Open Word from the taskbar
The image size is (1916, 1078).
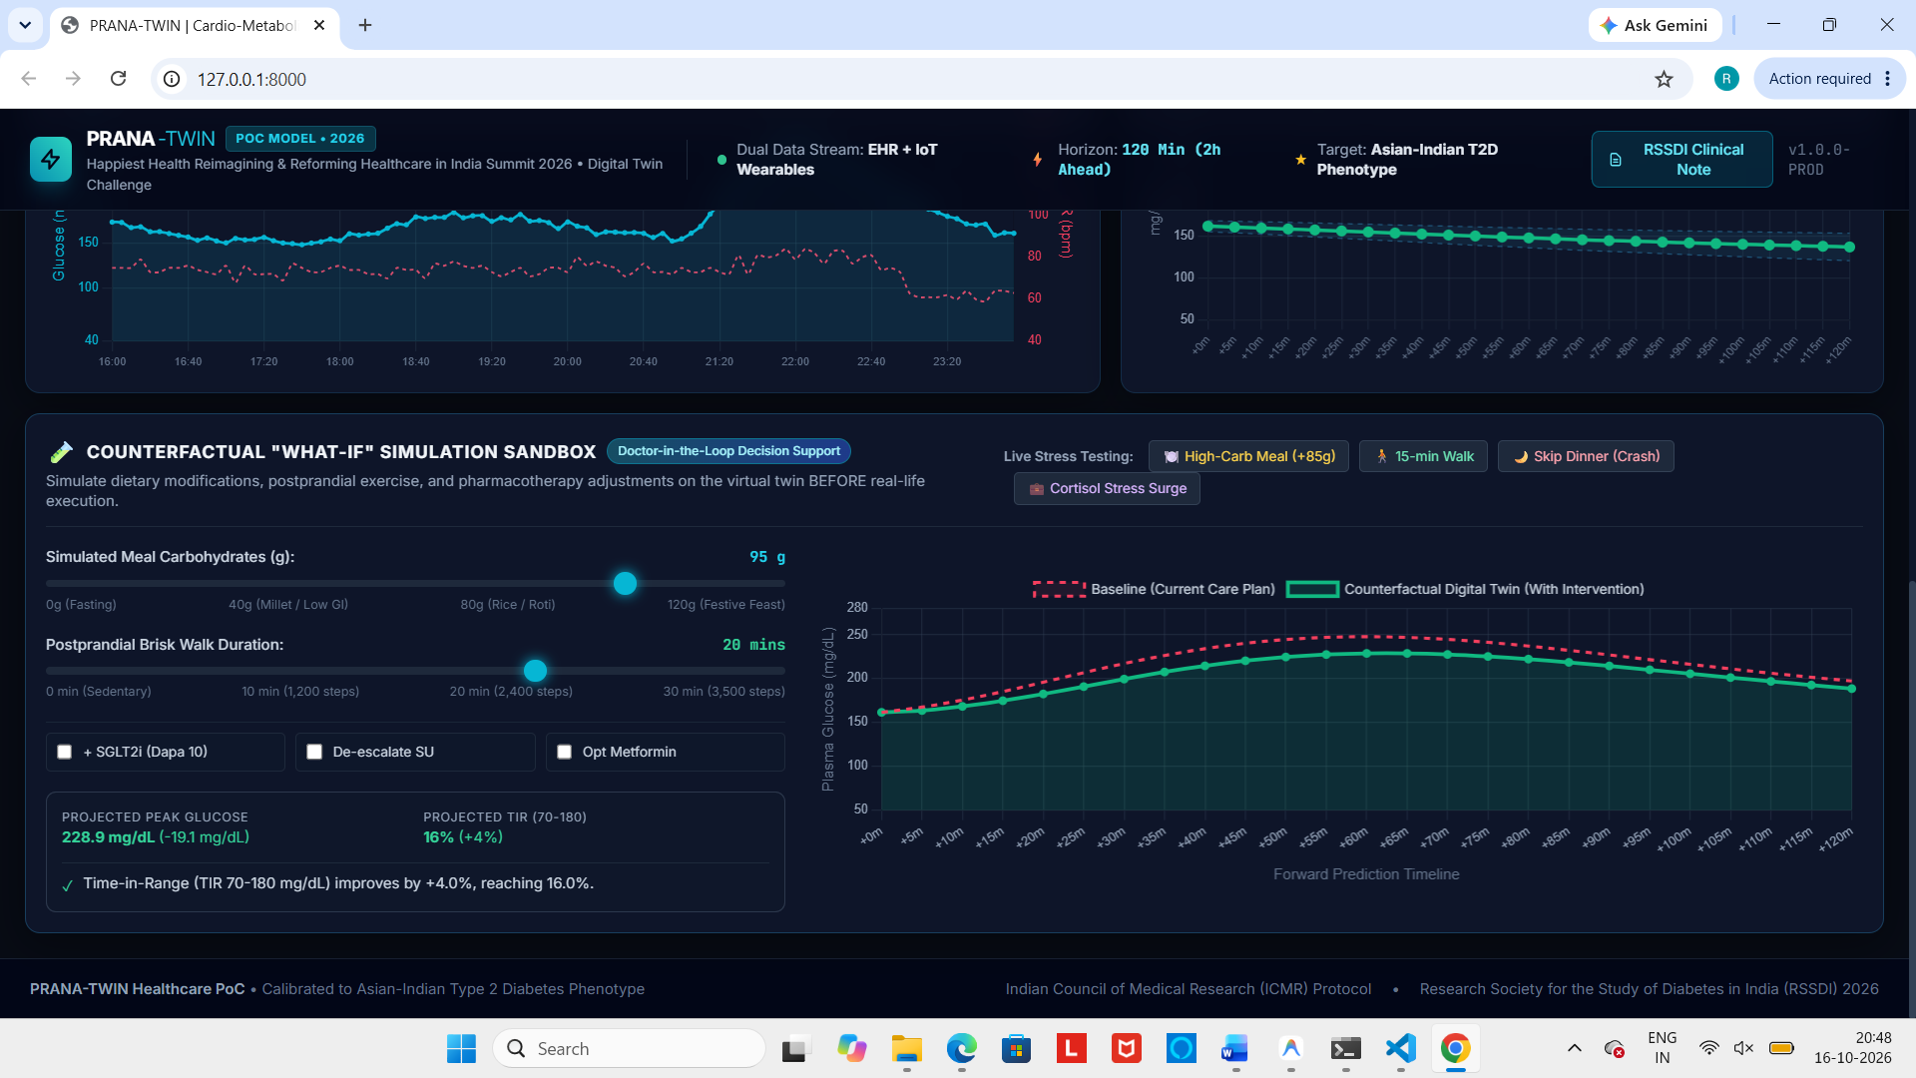click(1235, 1048)
